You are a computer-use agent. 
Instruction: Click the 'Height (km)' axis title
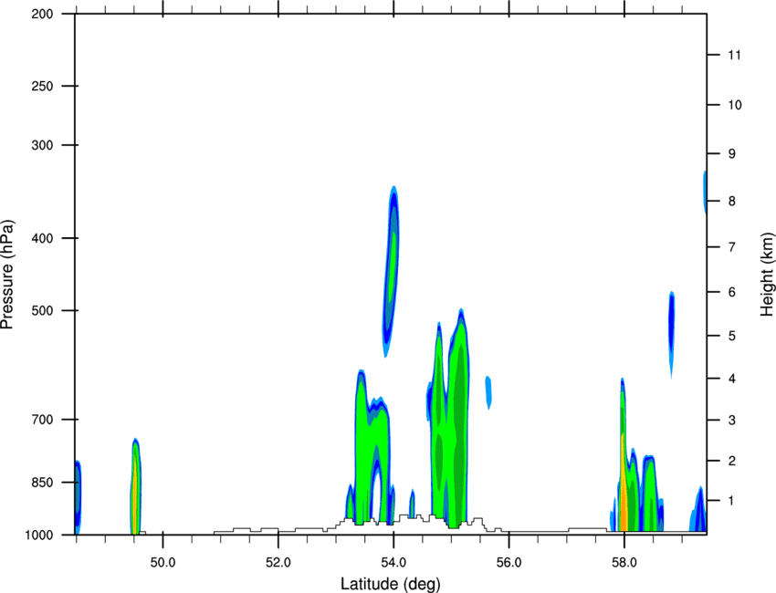click(767, 274)
